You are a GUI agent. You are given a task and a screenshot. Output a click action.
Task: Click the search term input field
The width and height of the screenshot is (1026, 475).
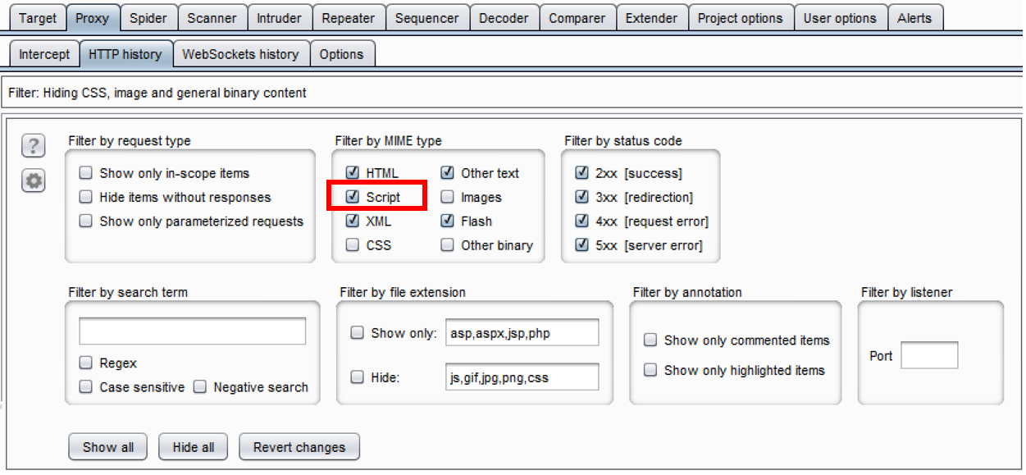coord(192,331)
